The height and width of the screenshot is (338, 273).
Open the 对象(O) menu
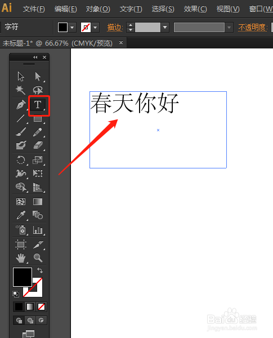click(98, 9)
